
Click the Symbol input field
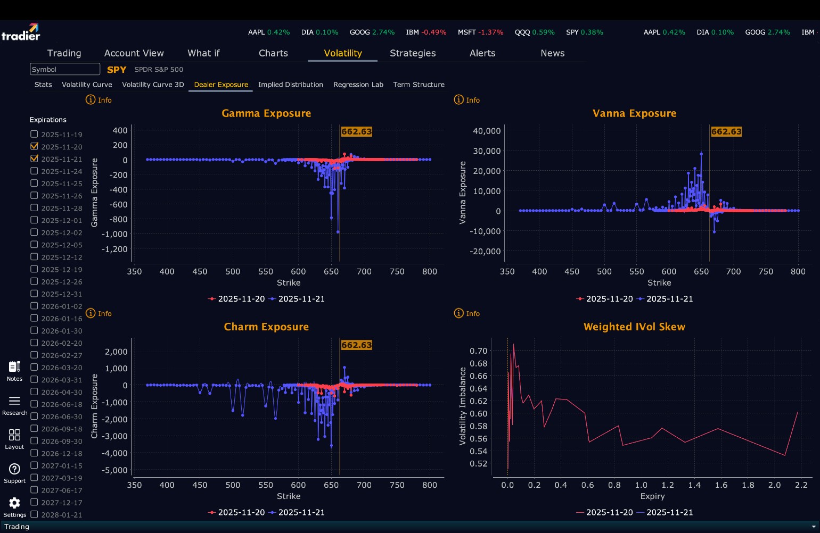click(x=65, y=69)
